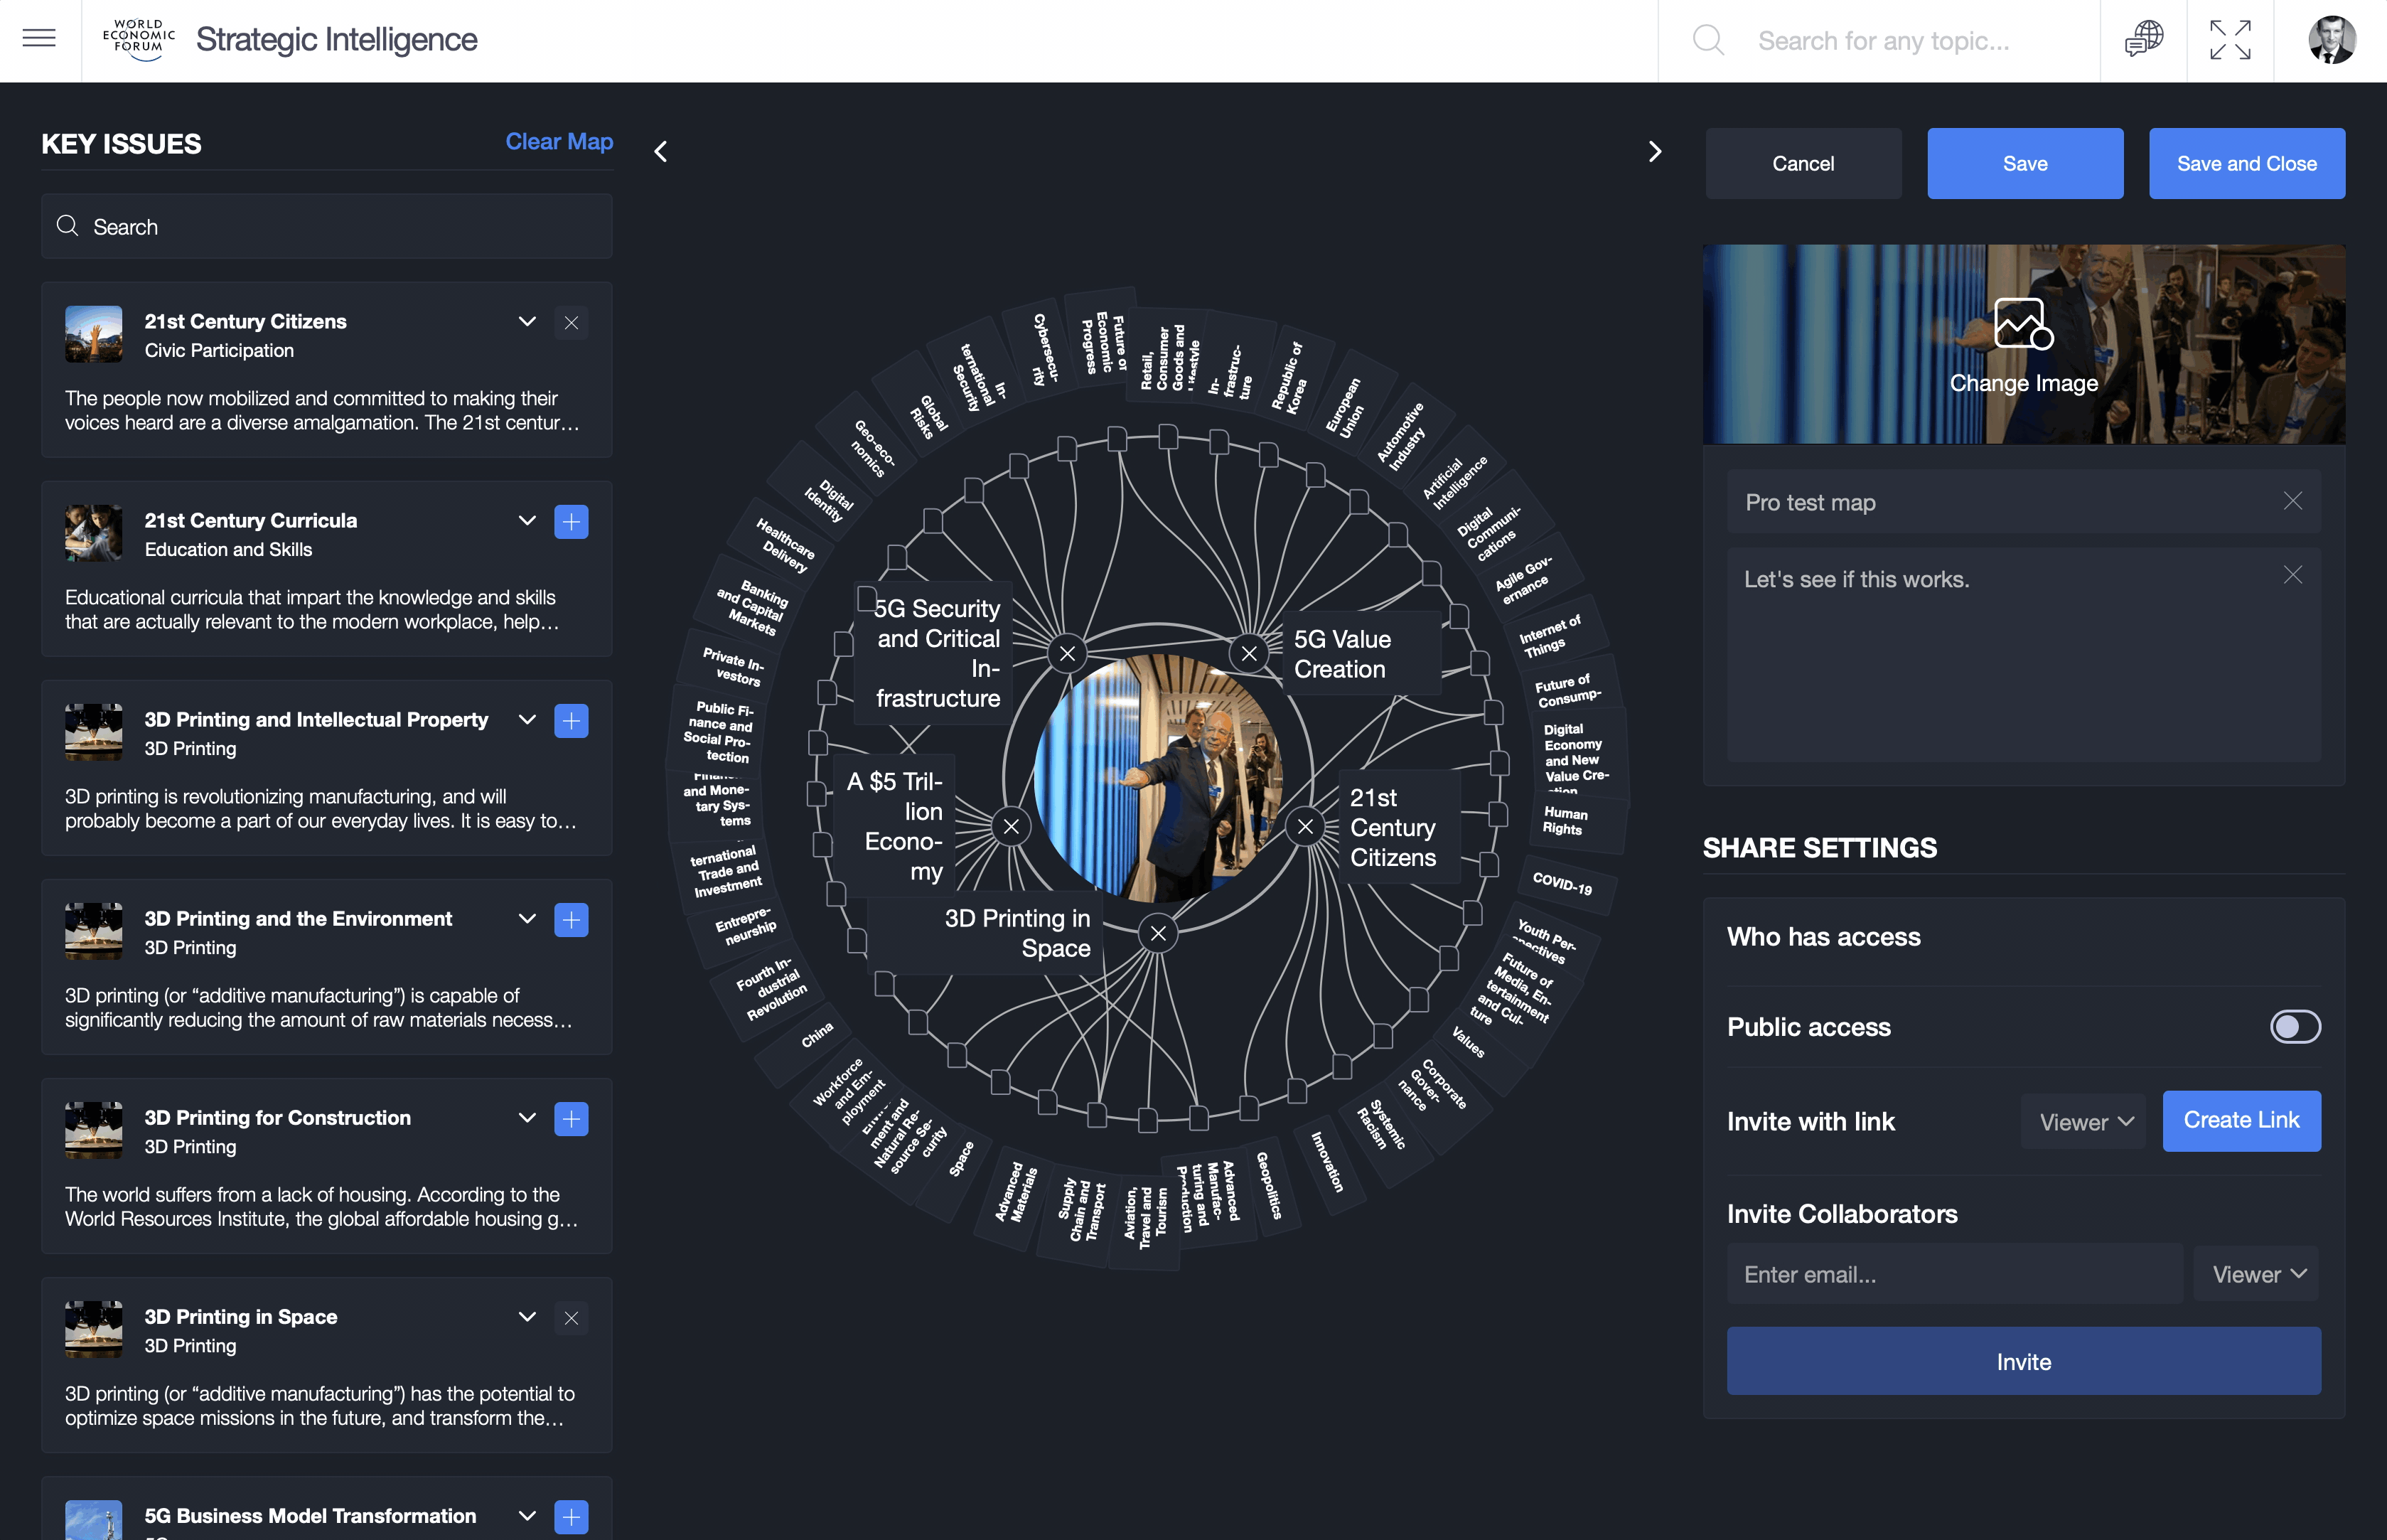Open the user profile avatar
2387x1540 pixels.
pos(2331,40)
